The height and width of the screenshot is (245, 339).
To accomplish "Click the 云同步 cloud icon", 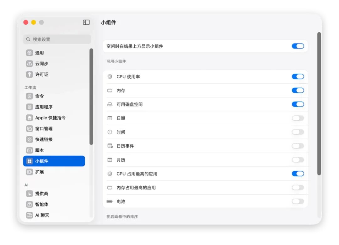I will [30, 64].
